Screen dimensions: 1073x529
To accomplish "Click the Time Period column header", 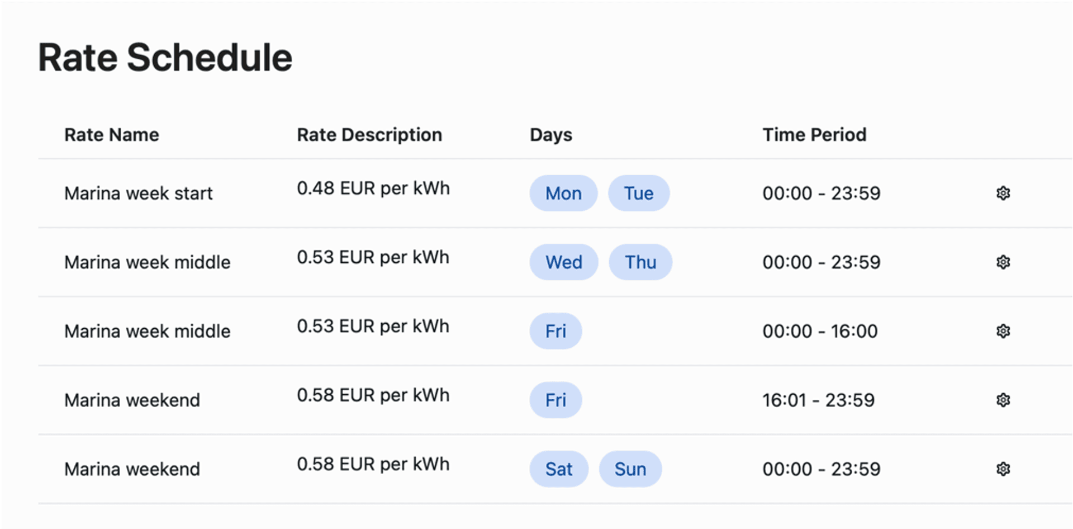I will tap(814, 134).
